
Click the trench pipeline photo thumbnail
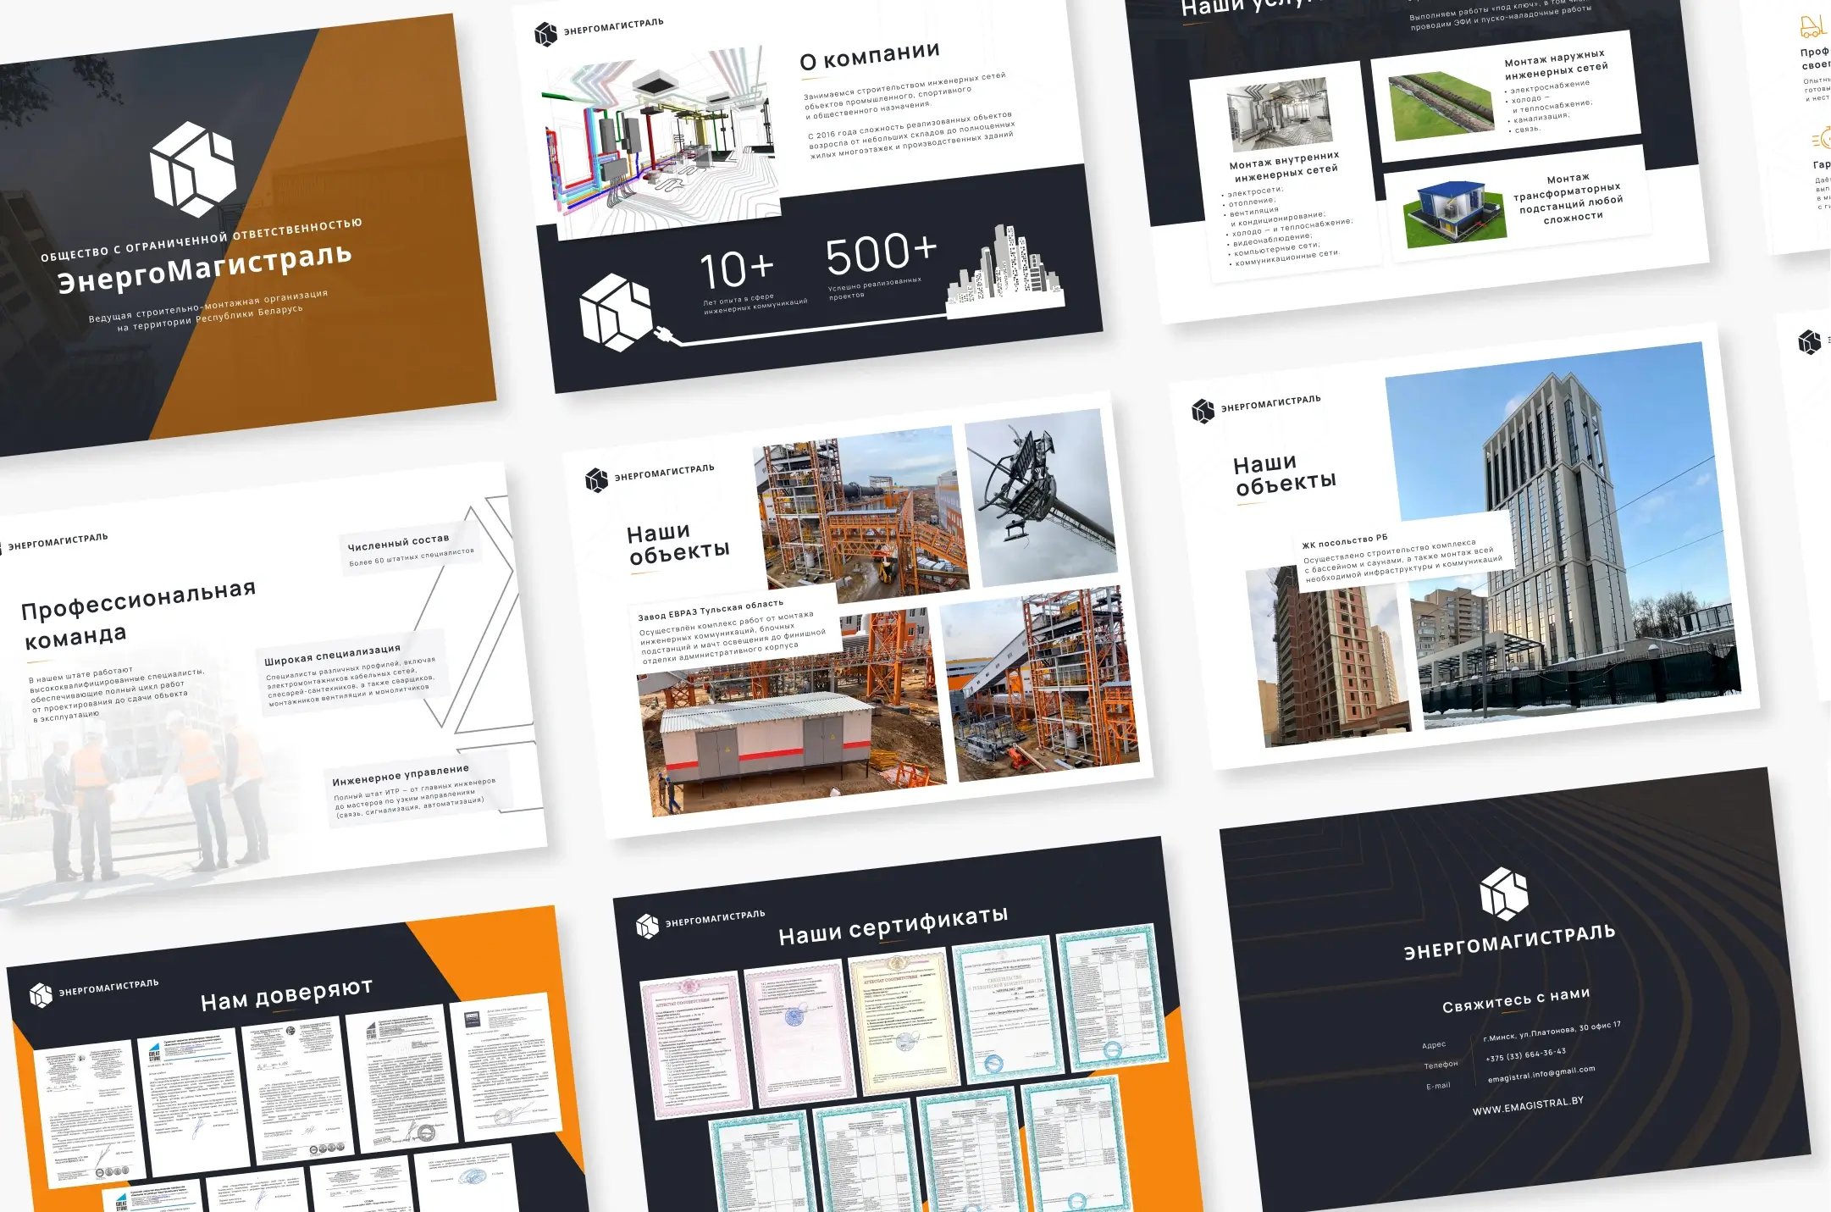pos(1441,105)
